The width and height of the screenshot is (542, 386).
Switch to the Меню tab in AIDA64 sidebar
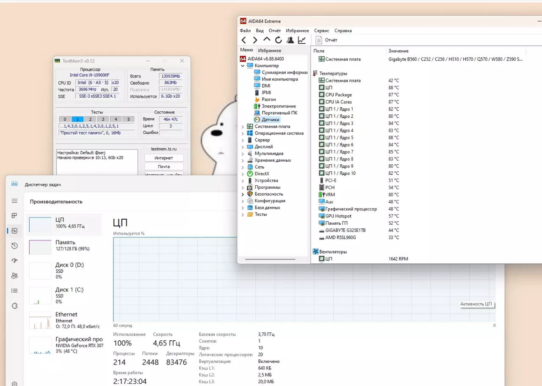point(246,50)
